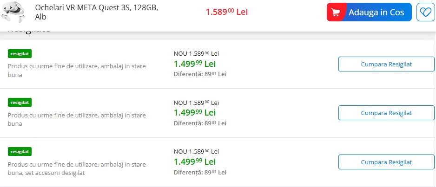Click Cumpara Resigilat for the first offer

tap(386, 64)
